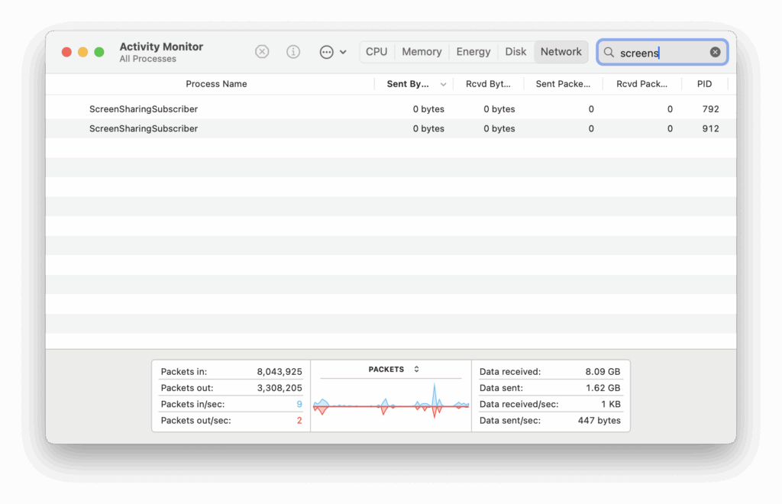This screenshot has height=504, width=782.
Task: Sort by the PID column header
Action: (705, 84)
